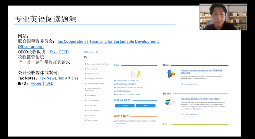Expand Base erosion and profit shifting topic
Screen dimensions: 255x139
(x=97, y=64)
